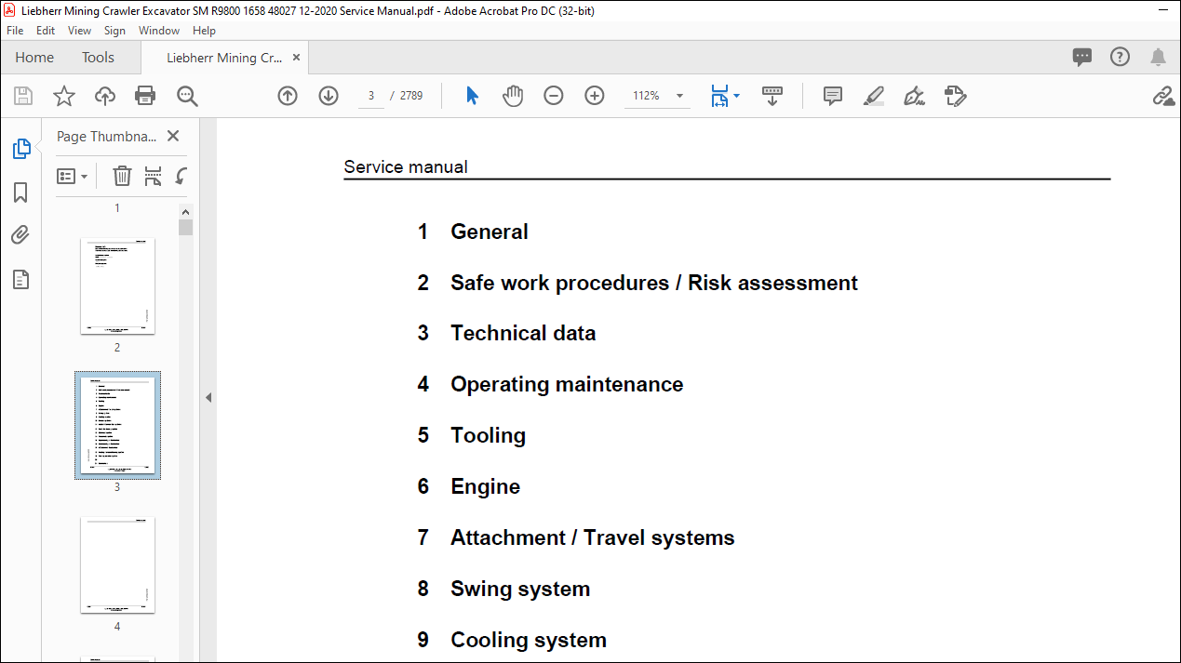
Task: Activate the Hand pan tool
Action: tap(513, 96)
